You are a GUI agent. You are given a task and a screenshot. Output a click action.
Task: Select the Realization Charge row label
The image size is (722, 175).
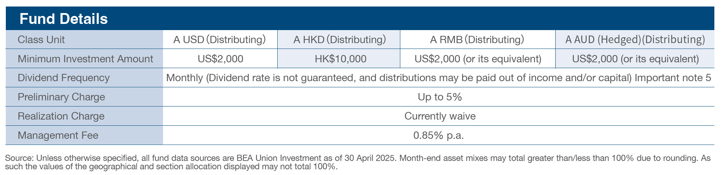(x=61, y=116)
